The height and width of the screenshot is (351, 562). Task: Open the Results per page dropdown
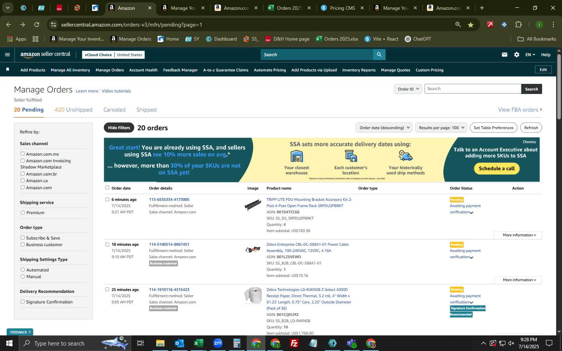coord(441,128)
